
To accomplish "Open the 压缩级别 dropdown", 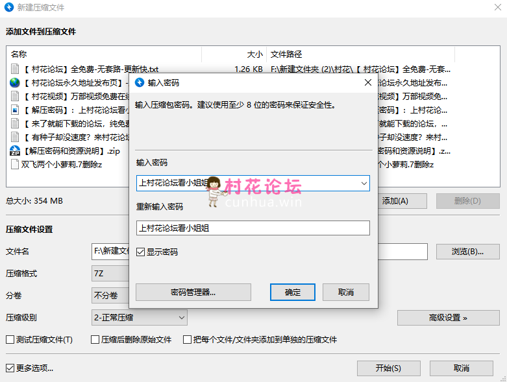I will pyautogui.click(x=180, y=317).
